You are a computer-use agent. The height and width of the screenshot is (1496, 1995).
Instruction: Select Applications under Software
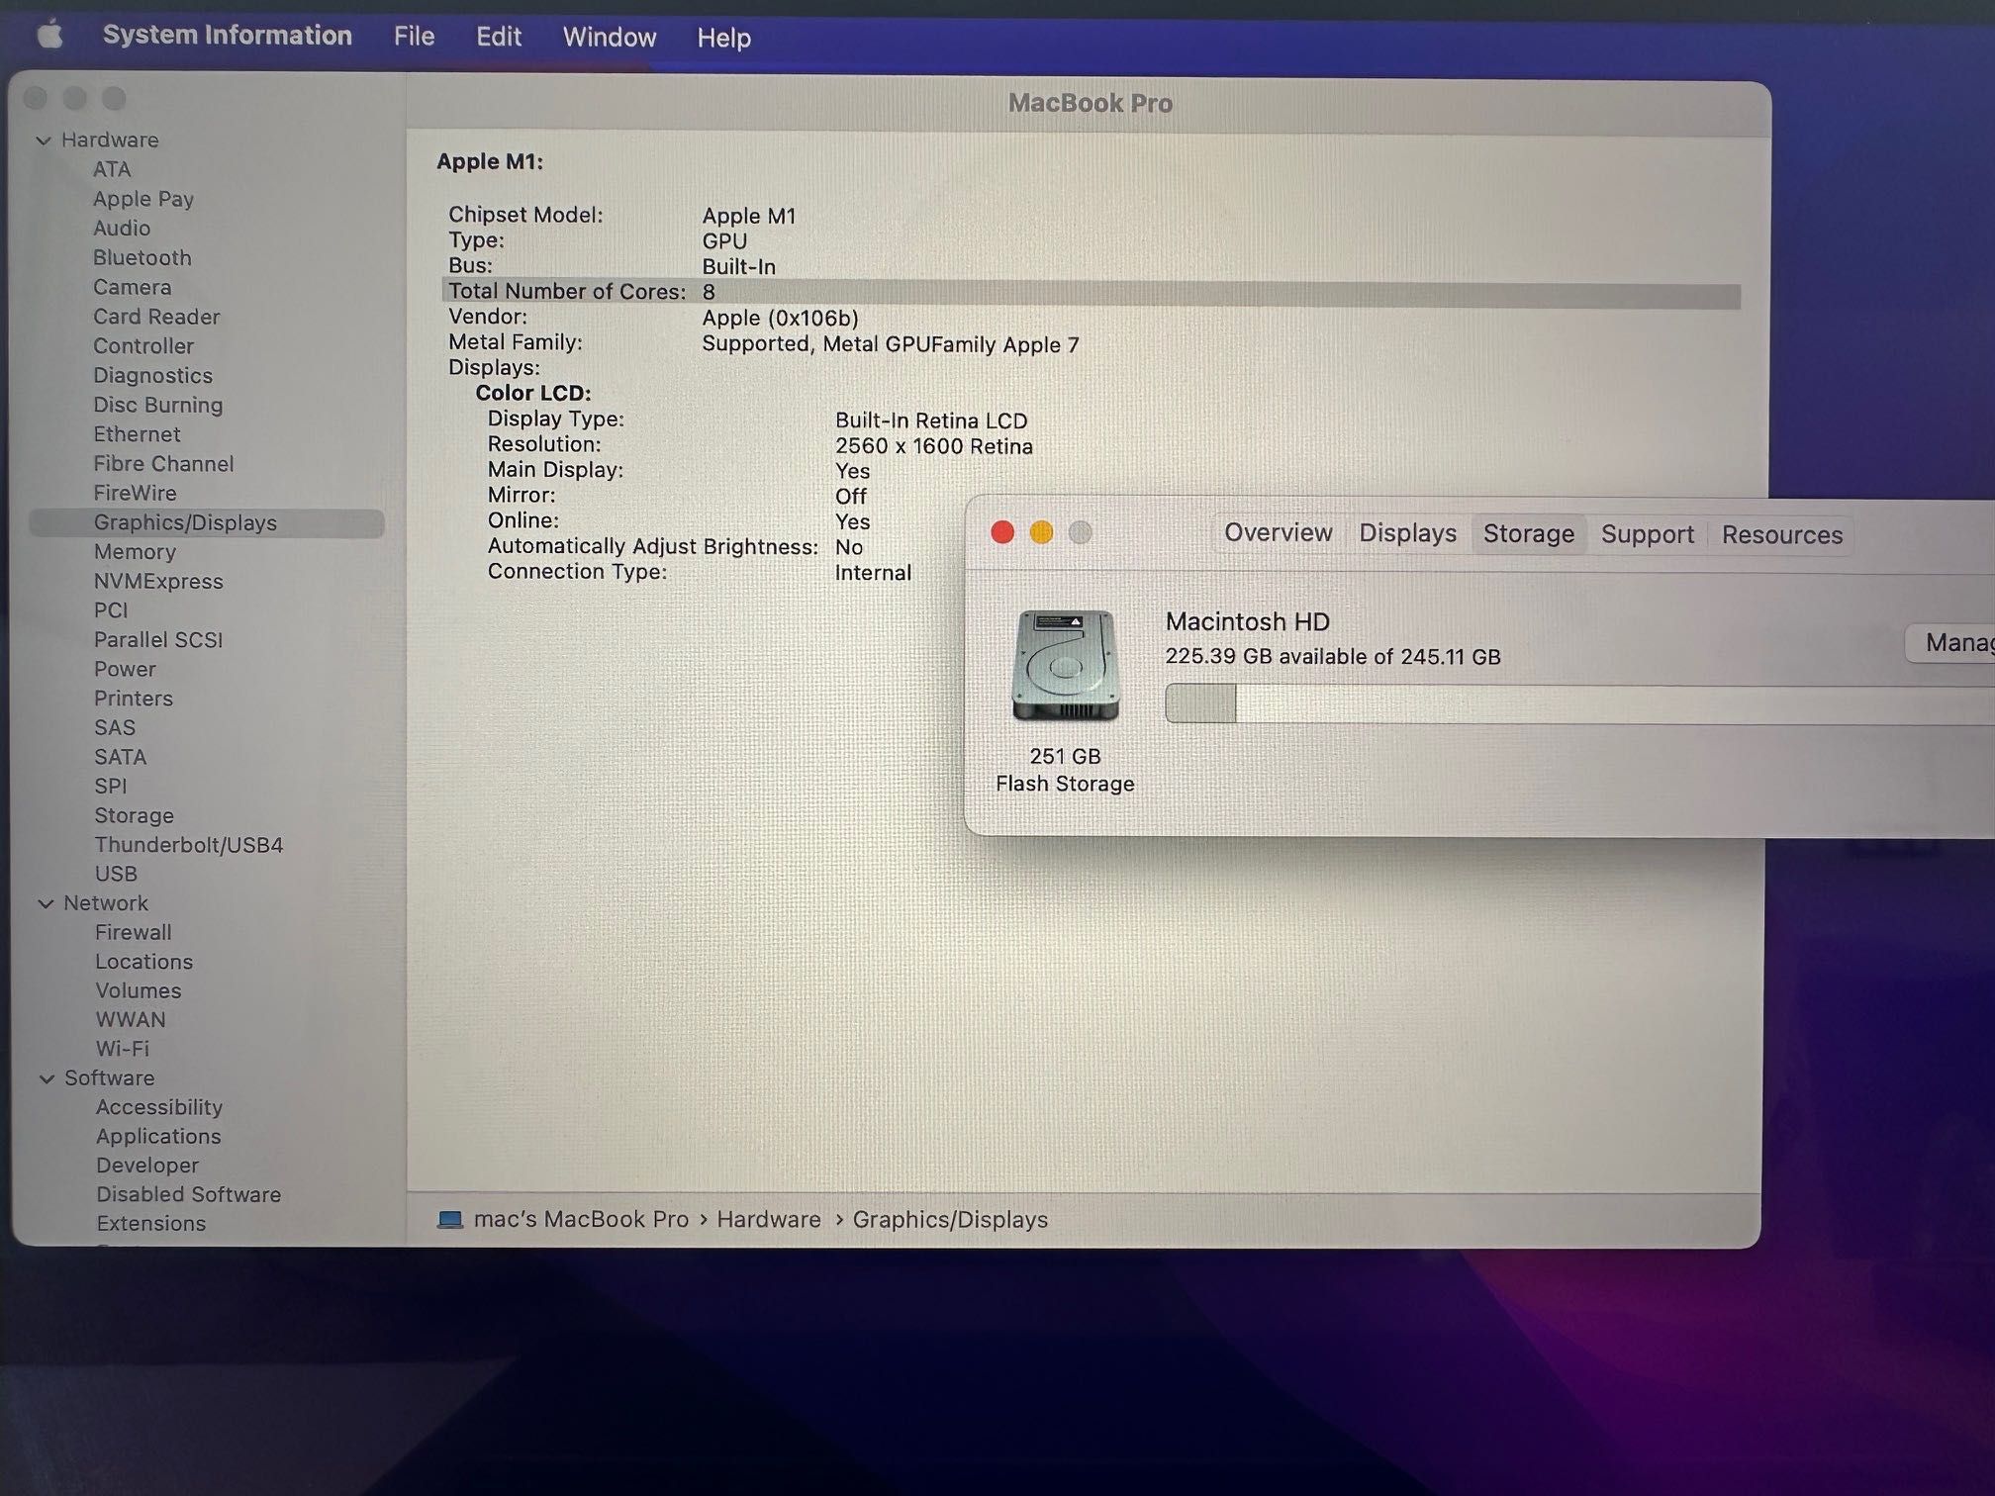point(158,1136)
